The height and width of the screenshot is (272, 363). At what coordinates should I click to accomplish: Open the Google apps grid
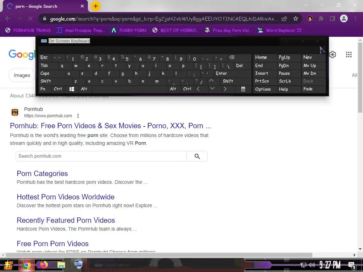click(x=349, y=55)
